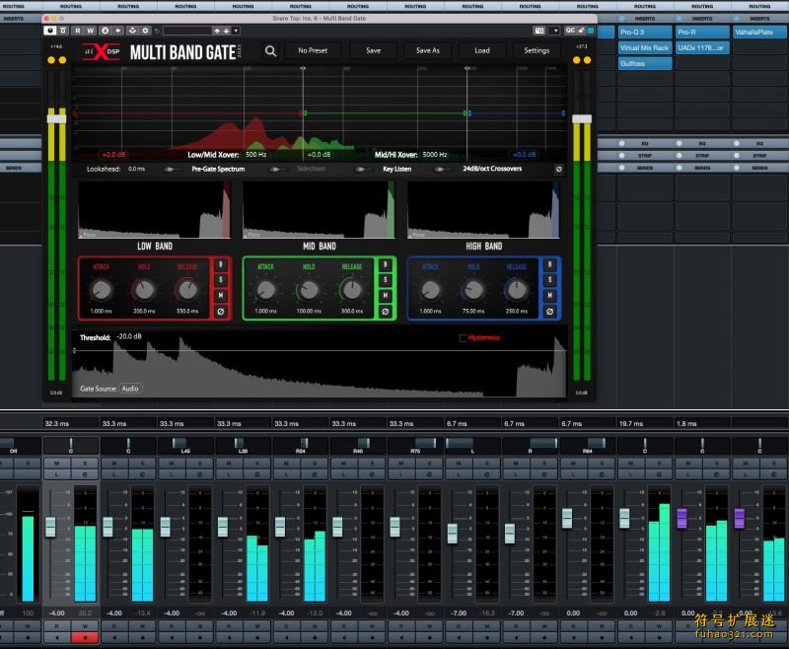Open Gate Source Audio dropdown
Viewport: 789px width, 649px height.
[130, 389]
